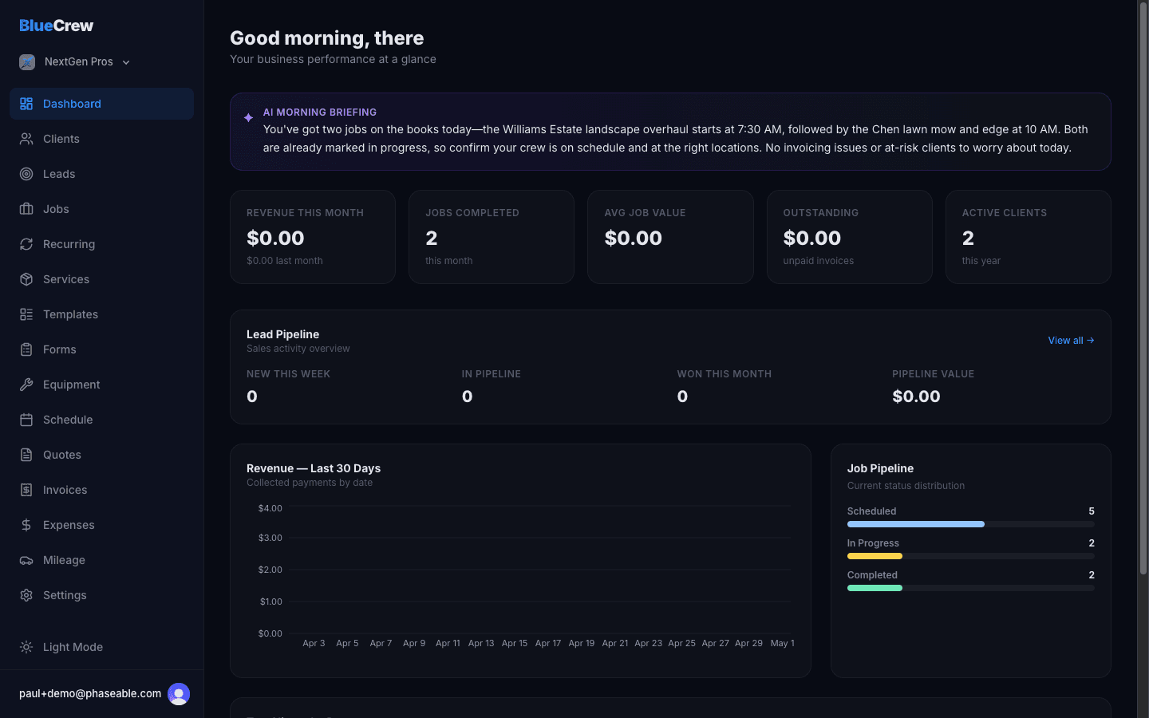Viewport: 1149px width, 718px height.
Task: Open the Forms sidebar label
Action: click(x=60, y=349)
